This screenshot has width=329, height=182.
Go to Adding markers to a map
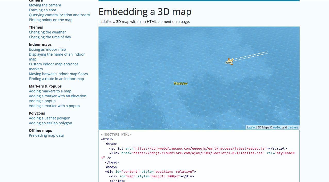pyautogui.click(x=50, y=91)
